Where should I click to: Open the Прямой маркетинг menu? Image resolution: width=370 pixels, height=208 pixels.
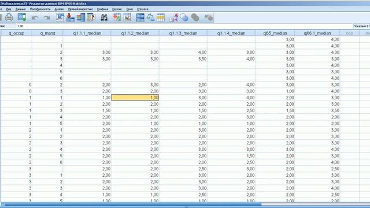(81, 9)
